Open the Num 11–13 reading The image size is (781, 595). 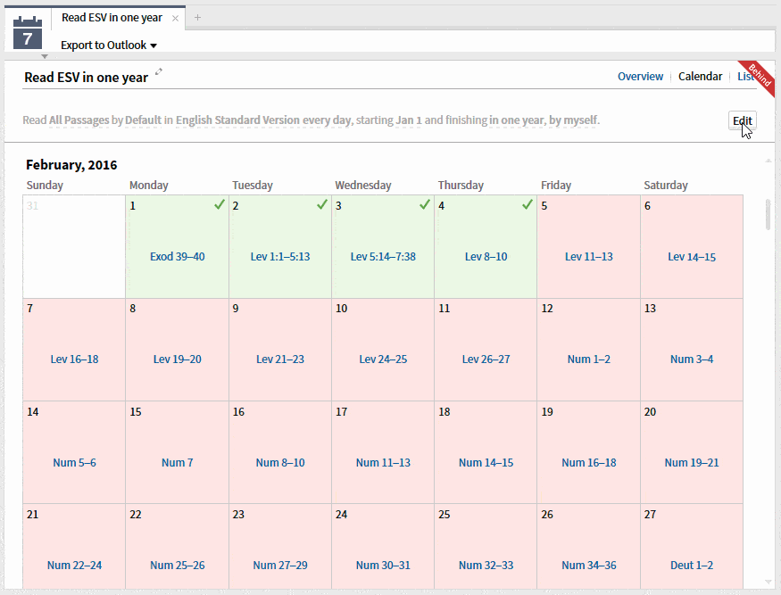383,463
